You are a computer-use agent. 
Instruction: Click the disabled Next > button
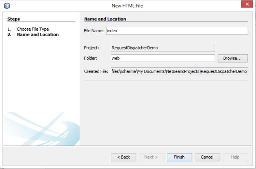pyautogui.click(x=151, y=157)
